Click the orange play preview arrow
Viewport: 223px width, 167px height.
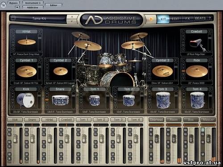[151, 19]
